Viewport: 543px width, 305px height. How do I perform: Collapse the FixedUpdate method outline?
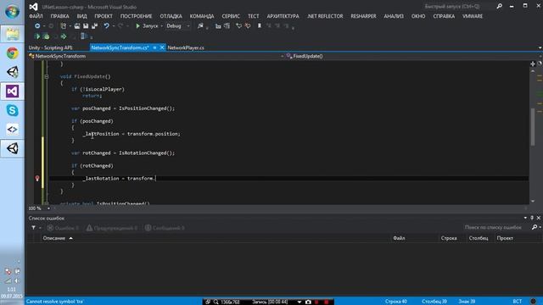tap(47, 76)
